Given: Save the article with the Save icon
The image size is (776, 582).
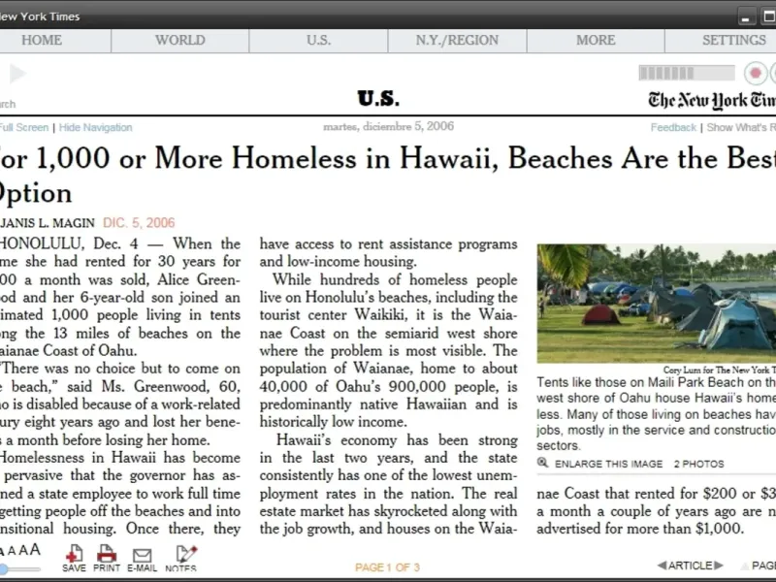Looking at the screenshot, I should [74, 554].
